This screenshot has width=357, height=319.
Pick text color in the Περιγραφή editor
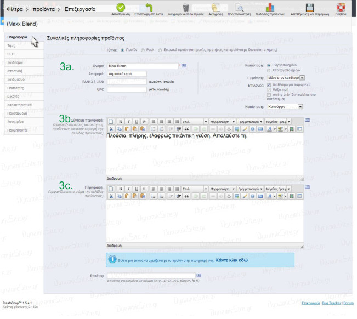[269, 196]
